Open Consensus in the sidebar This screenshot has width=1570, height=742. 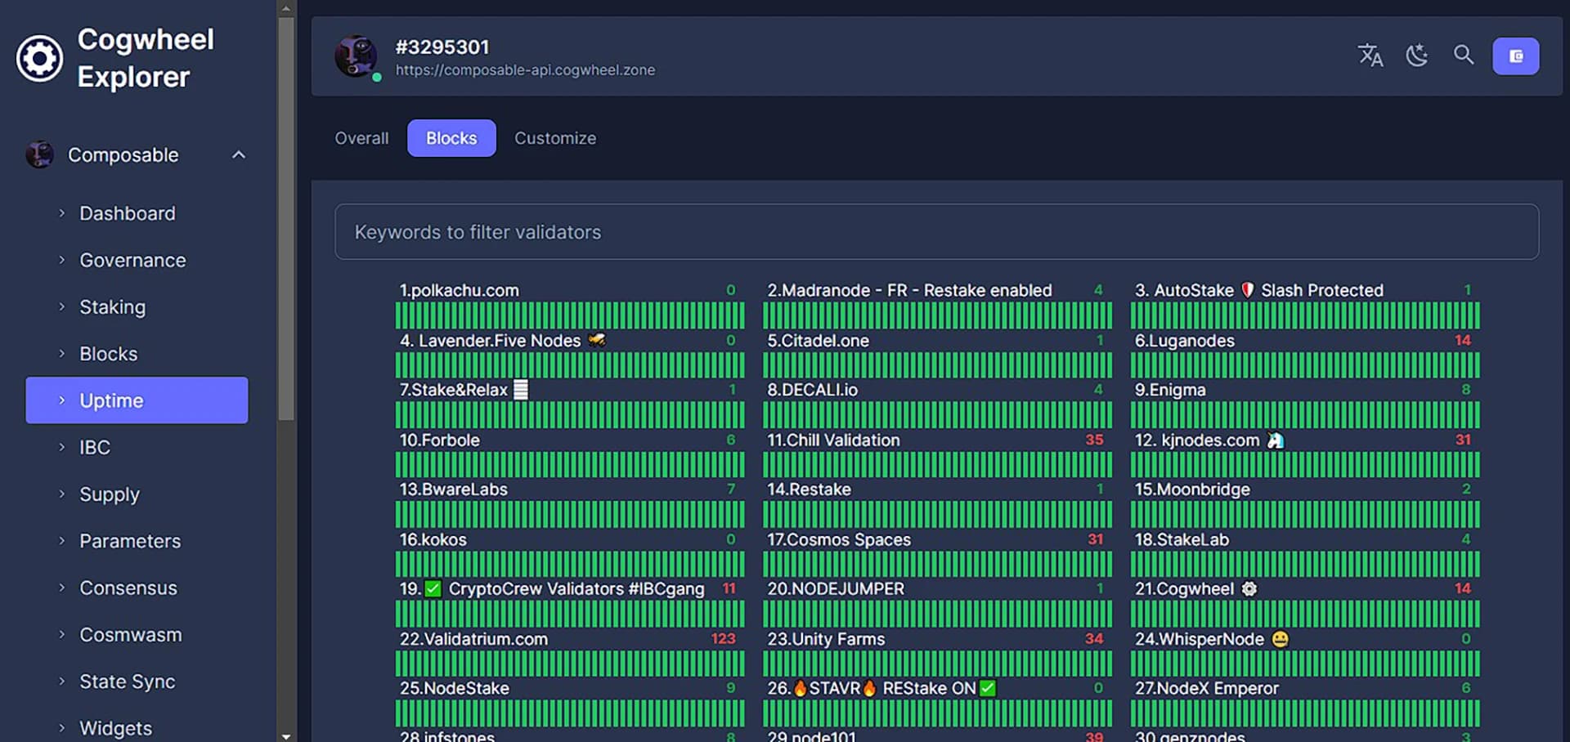point(128,588)
